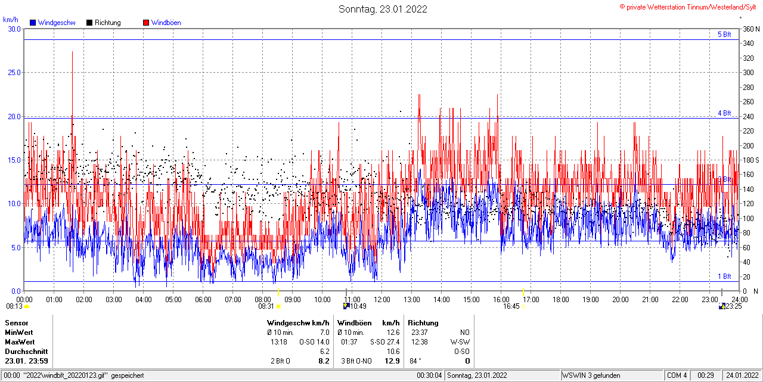Screen dimensions: 763x382
Task: Click the sunrise icon beside 08:13
Action: point(26,306)
